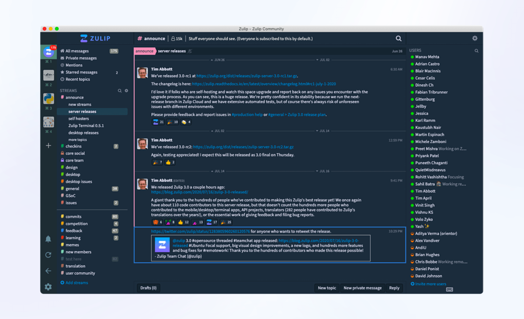Open Private messages view
The image size is (524, 319).
pyautogui.click(x=81, y=58)
